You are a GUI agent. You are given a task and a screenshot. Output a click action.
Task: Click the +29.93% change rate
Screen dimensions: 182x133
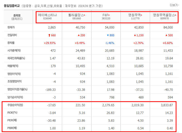(50, 43)
